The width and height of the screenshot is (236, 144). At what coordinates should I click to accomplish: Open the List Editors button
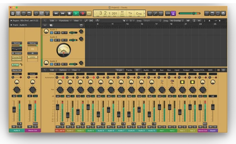pyautogui.click(x=206, y=13)
